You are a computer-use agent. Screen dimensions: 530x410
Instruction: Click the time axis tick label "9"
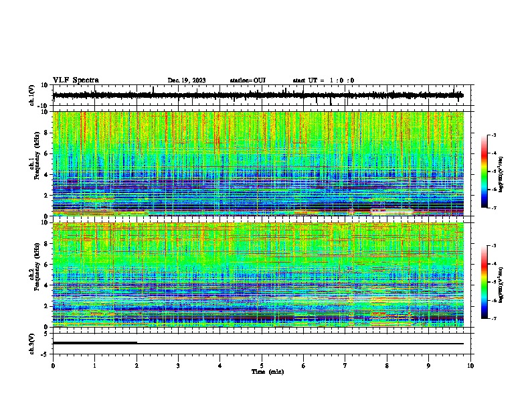click(x=428, y=366)
